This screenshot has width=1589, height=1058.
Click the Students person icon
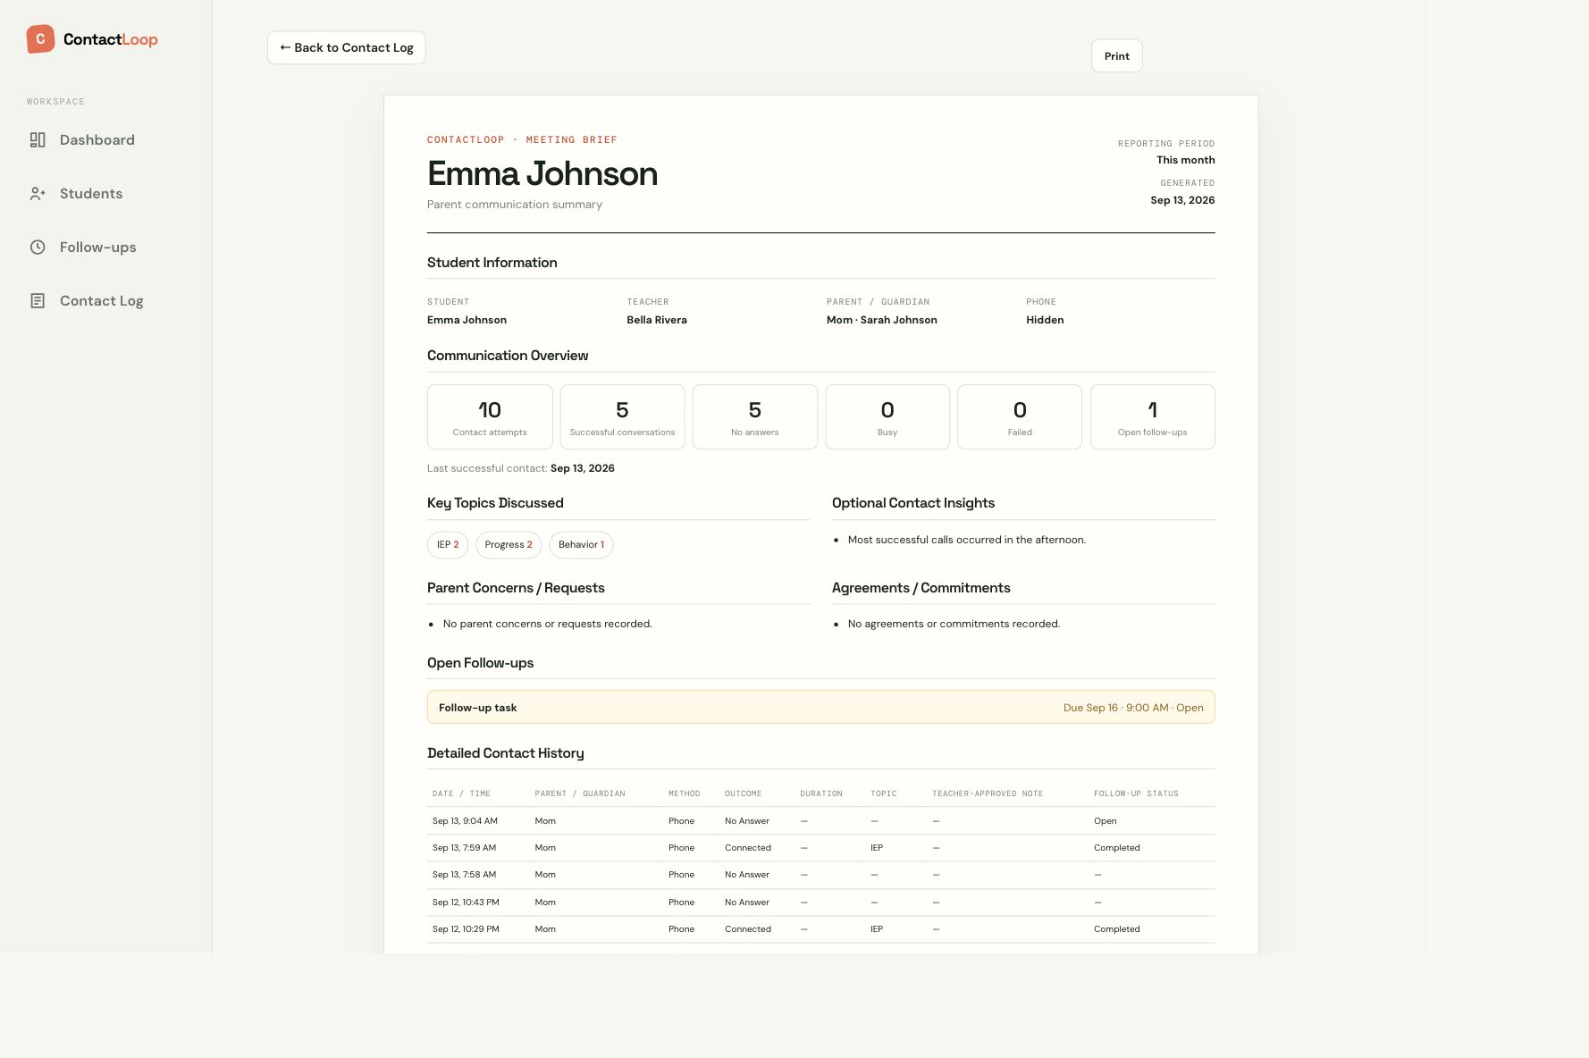coord(38,194)
